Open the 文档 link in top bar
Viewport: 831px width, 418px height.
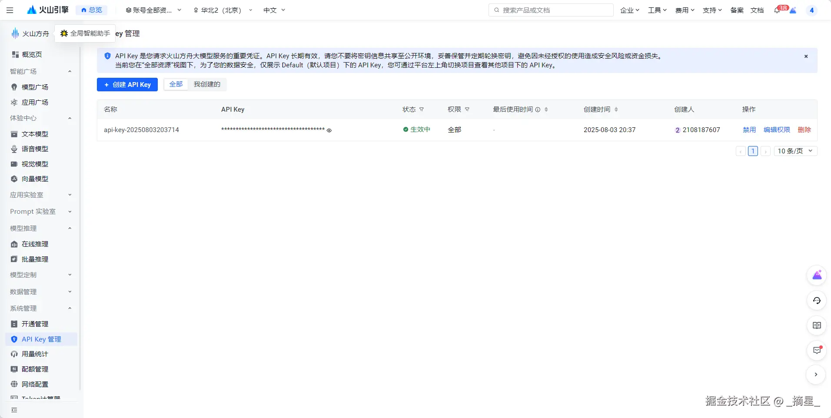pos(757,10)
